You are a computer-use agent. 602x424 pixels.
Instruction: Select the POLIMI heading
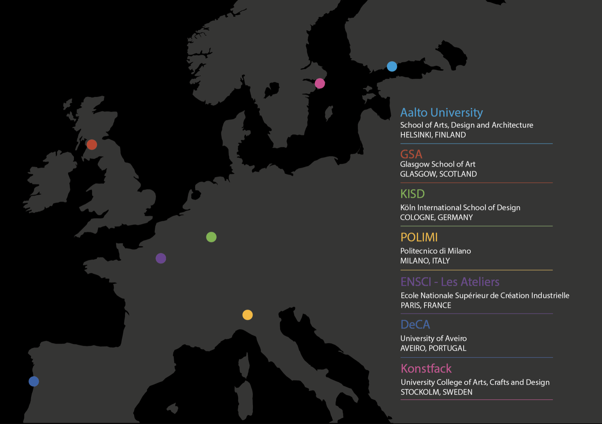point(419,237)
